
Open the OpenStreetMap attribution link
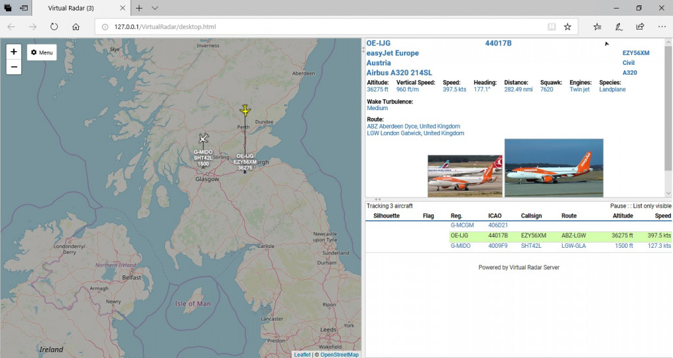coord(340,355)
